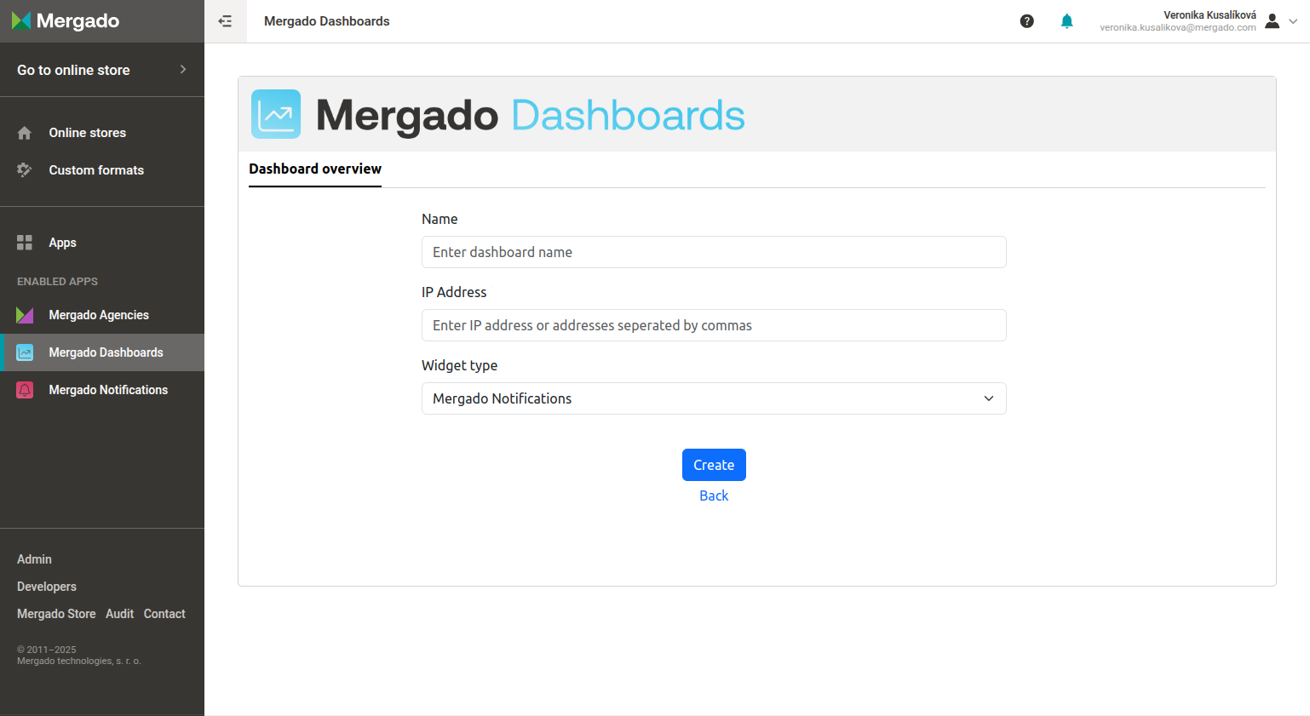Click the Apps grid icon

(x=25, y=243)
